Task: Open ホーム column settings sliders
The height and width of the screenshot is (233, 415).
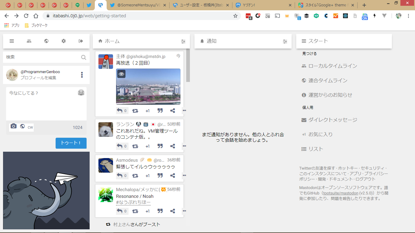Action: [183, 42]
